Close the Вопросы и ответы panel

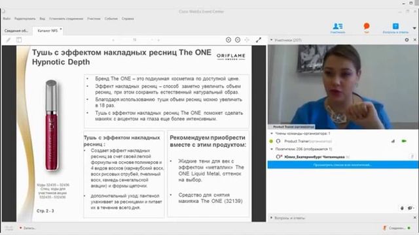point(415,217)
